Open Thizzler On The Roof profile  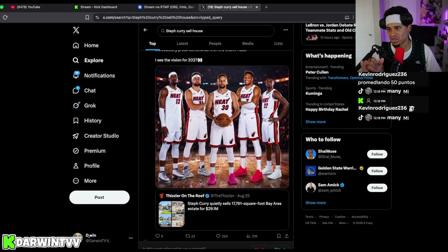click(185, 196)
